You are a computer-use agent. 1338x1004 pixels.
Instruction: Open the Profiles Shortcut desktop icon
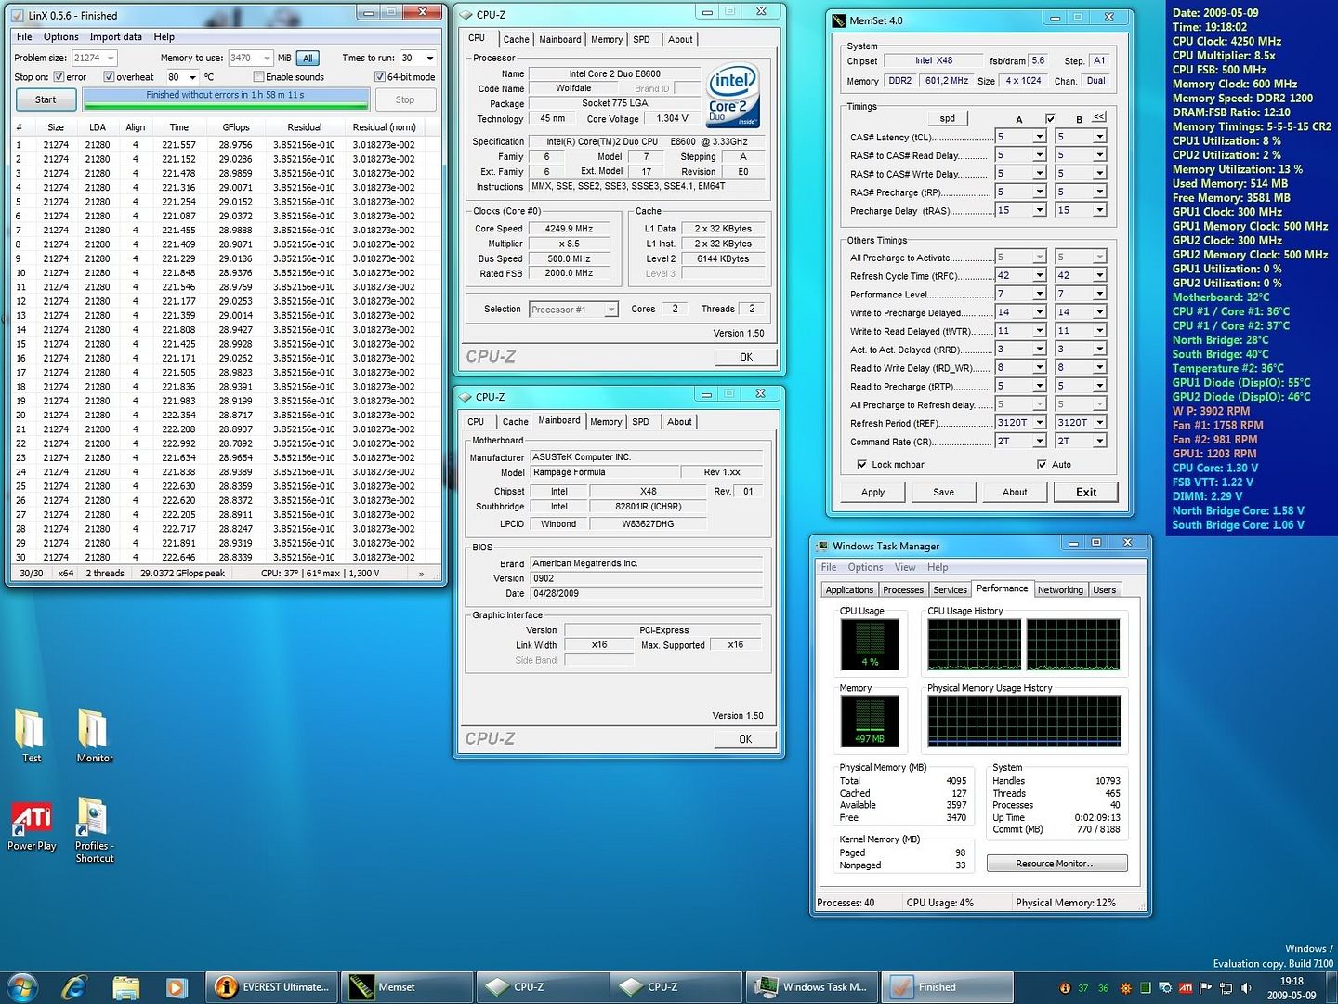pos(94,830)
